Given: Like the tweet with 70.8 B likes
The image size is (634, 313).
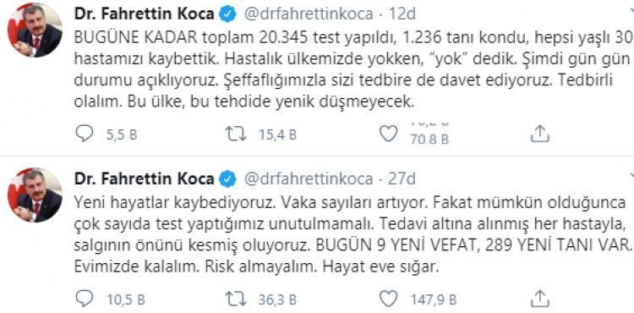Looking at the screenshot, I should point(389,134).
